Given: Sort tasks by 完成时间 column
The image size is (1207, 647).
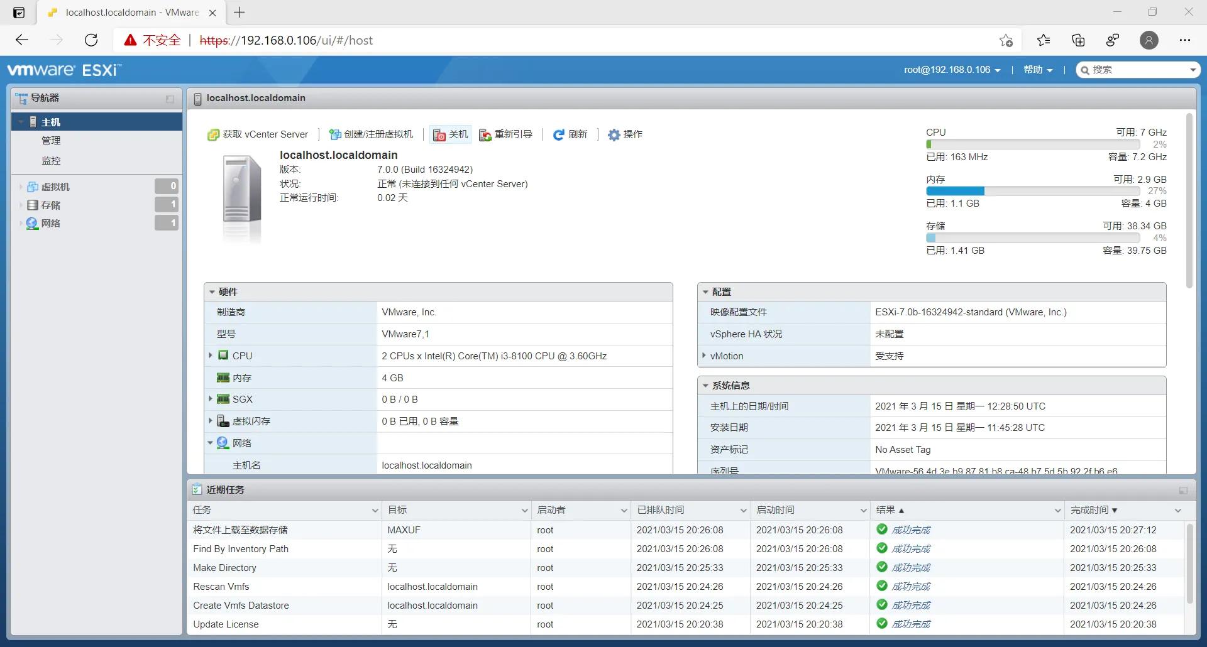Looking at the screenshot, I should pyautogui.click(x=1125, y=510).
